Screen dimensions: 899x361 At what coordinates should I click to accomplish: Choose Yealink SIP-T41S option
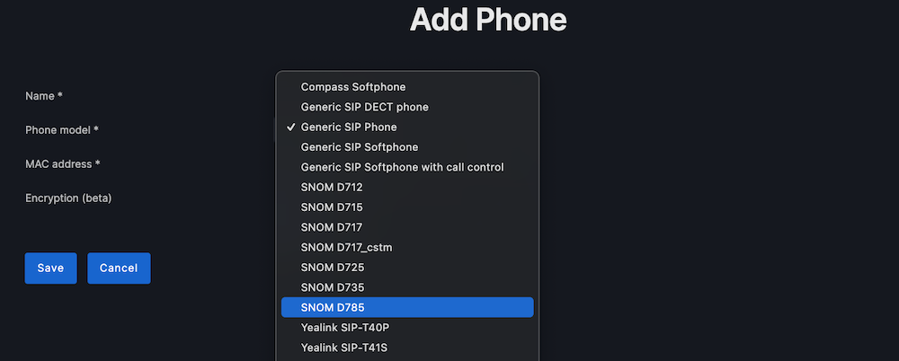pos(344,347)
